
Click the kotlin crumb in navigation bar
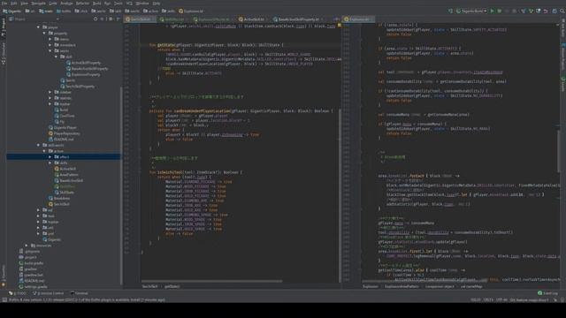point(64,11)
